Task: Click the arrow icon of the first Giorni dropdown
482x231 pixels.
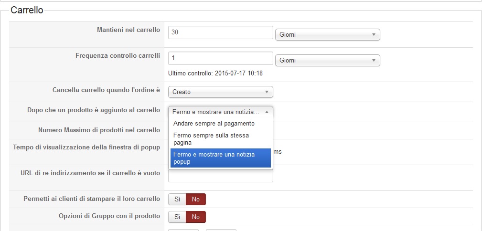Action: click(x=374, y=35)
